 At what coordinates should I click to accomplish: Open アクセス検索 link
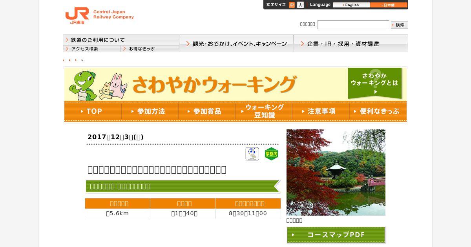(92, 49)
